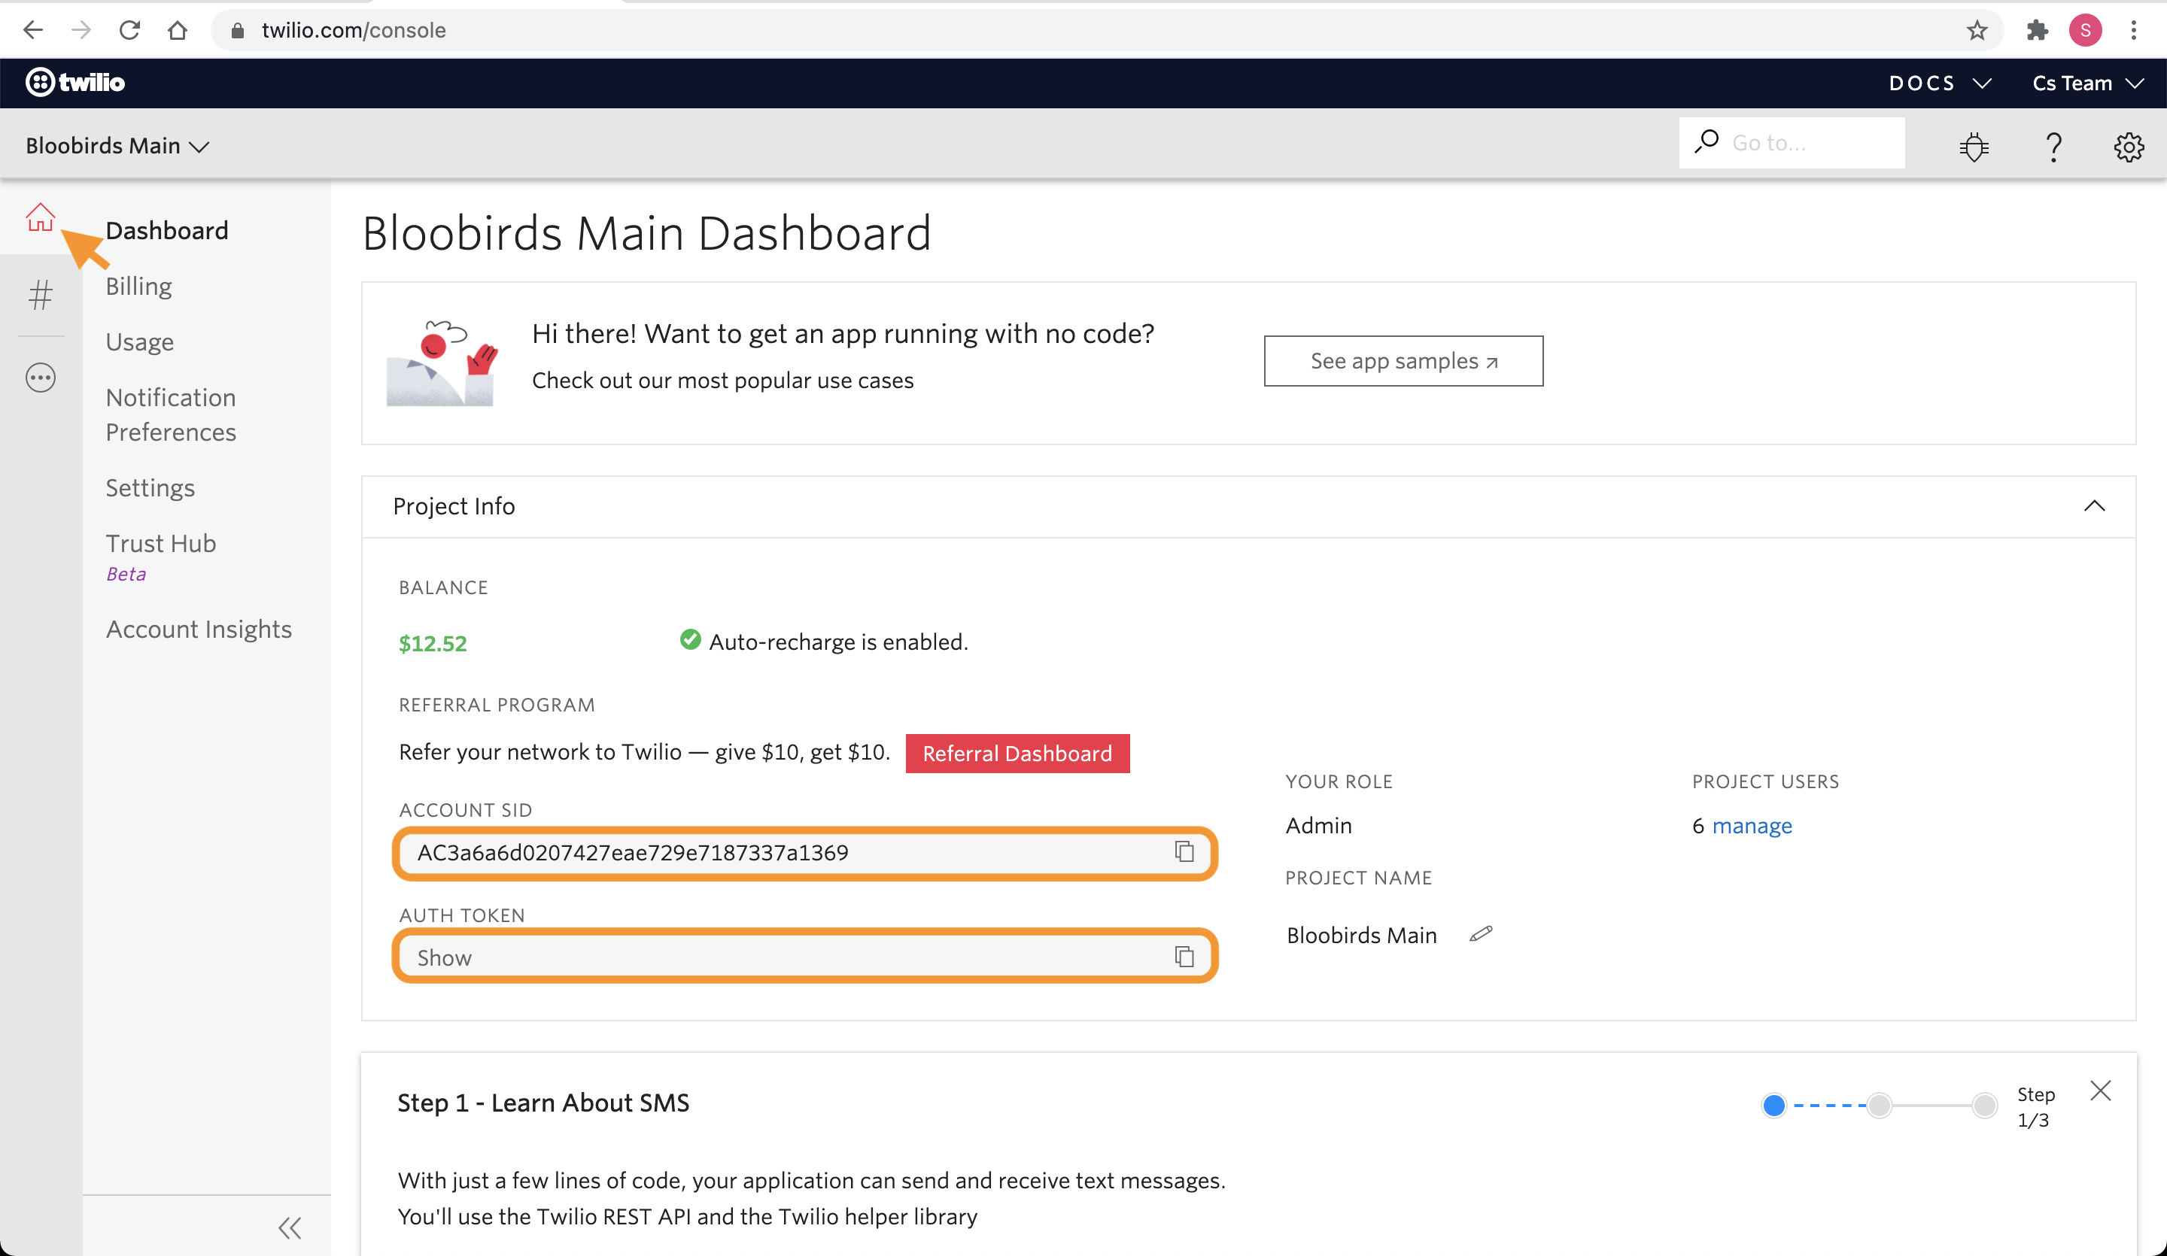Image resolution: width=2167 pixels, height=1256 pixels.
Task: Open the Bloobirds Main project switcher
Action: [118, 145]
